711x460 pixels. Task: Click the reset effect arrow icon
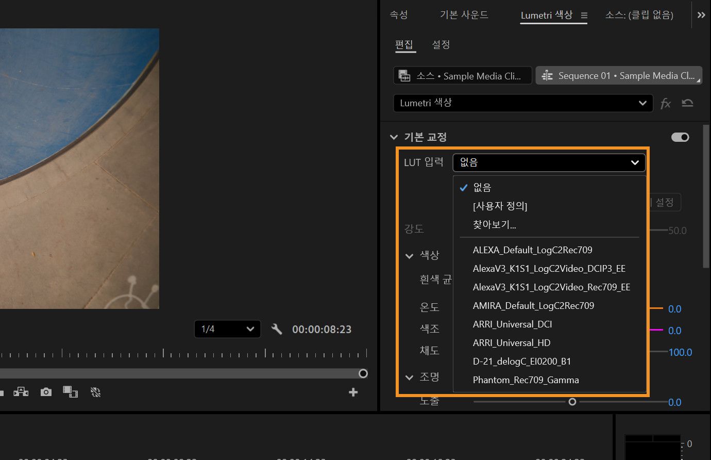pos(687,103)
